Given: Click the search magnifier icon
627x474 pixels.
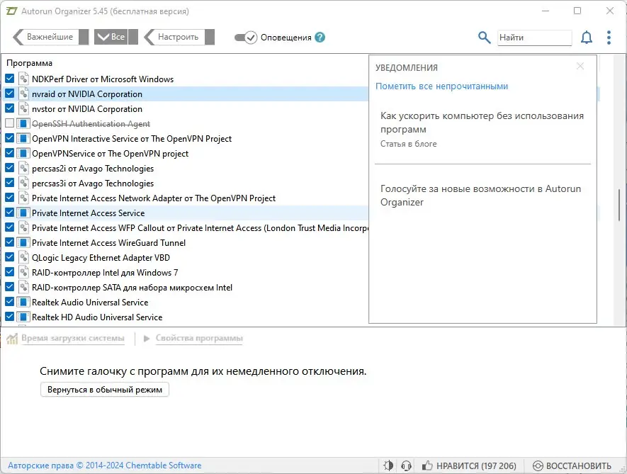Looking at the screenshot, I should [x=485, y=38].
